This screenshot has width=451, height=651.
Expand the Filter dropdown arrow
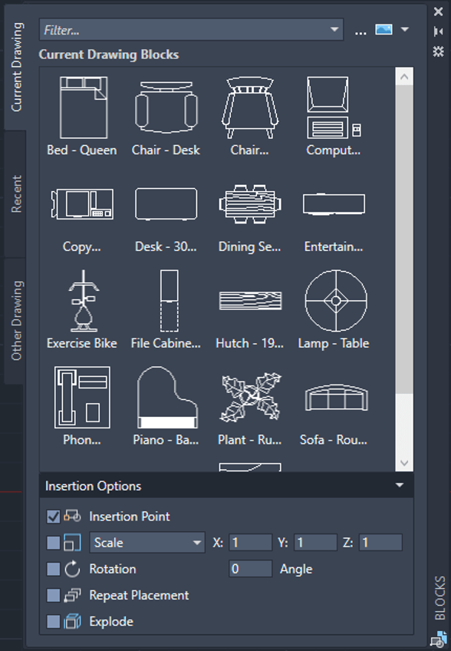pos(334,29)
